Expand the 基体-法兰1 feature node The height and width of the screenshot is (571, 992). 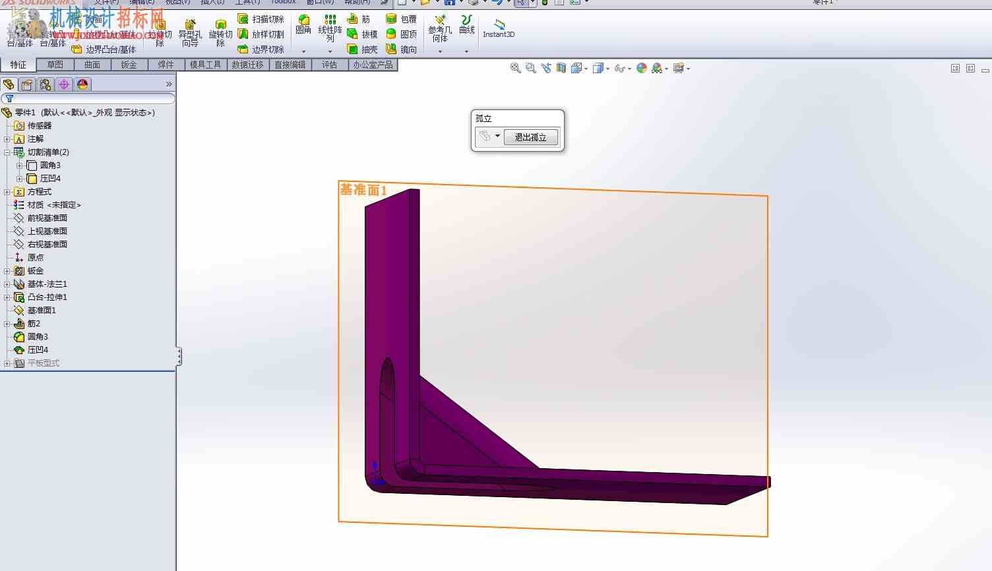tap(7, 284)
